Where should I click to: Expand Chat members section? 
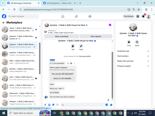point(133,56)
